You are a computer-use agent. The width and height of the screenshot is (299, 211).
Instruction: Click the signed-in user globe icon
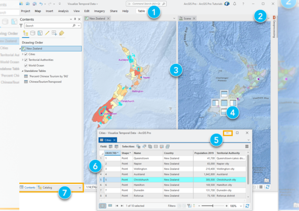pyautogui.click(x=227, y=4)
